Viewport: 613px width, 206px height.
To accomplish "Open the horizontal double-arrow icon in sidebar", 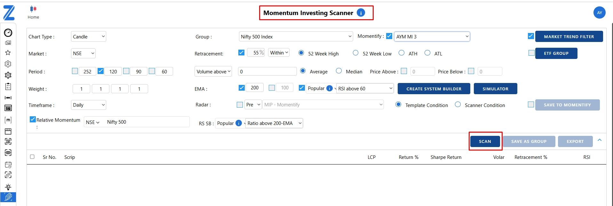I will pyautogui.click(x=8, y=98).
